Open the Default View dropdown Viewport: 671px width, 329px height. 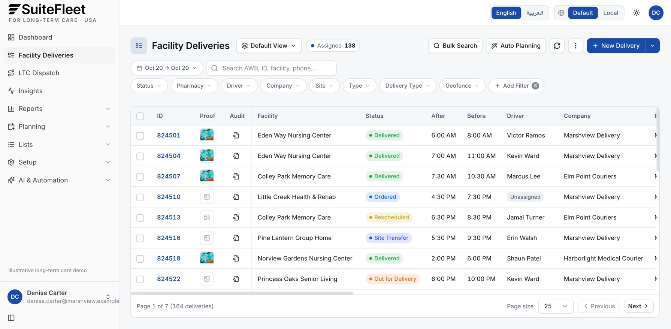point(269,46)
